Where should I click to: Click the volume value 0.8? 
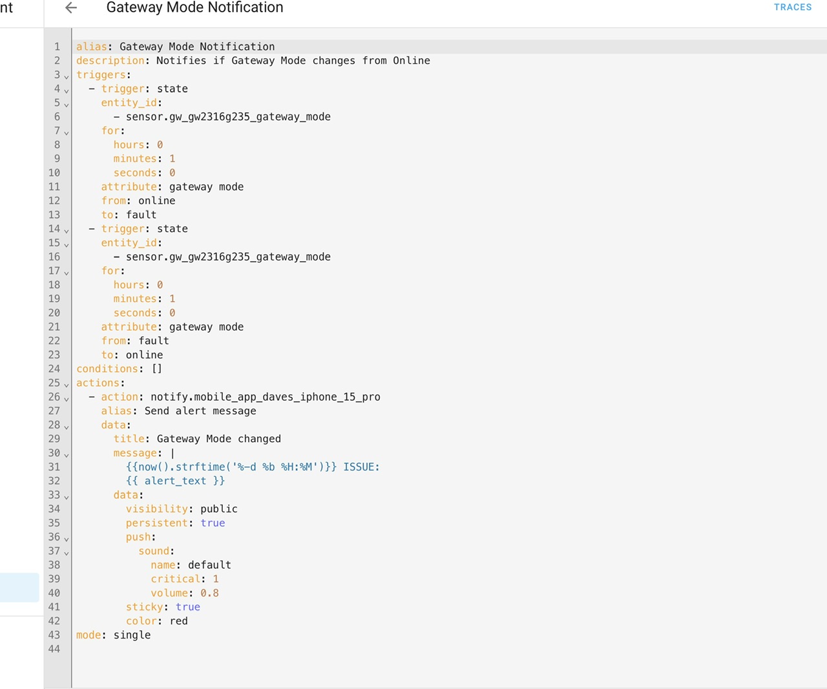(x=209, y=593)
